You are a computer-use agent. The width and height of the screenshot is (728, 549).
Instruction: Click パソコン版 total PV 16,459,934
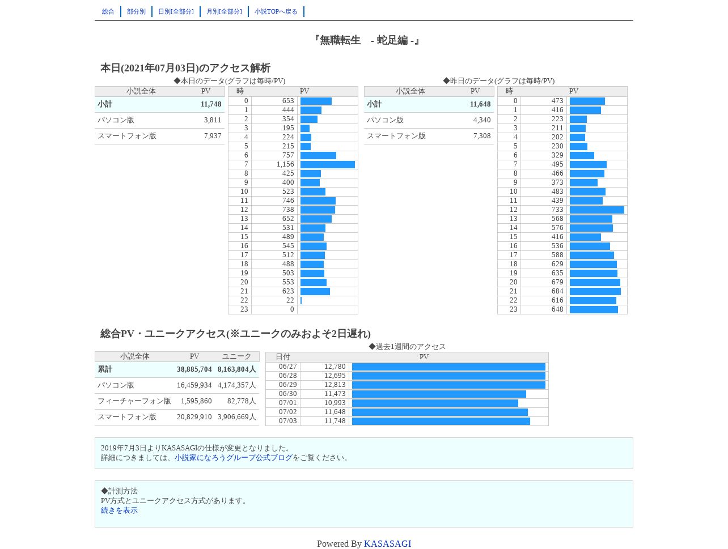(x=194, y=385)
